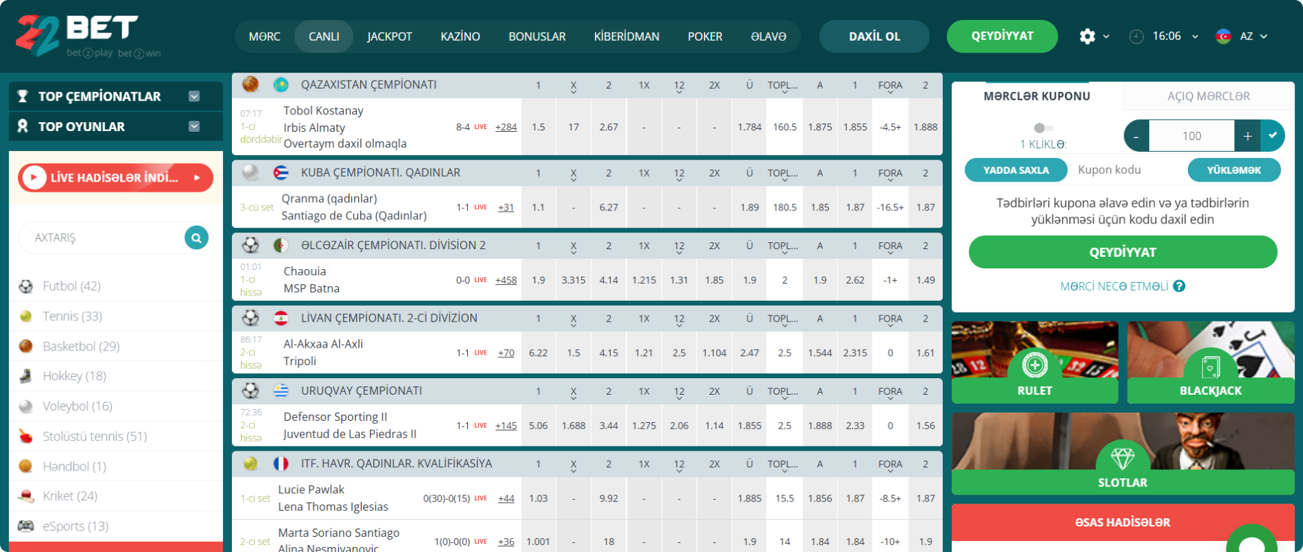The image size is (1303, 552).
Task: Open the Blackjack casino thumbnail
Action: [1211, 362]
